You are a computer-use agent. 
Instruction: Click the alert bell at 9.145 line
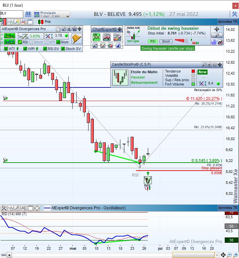[5, 160]
